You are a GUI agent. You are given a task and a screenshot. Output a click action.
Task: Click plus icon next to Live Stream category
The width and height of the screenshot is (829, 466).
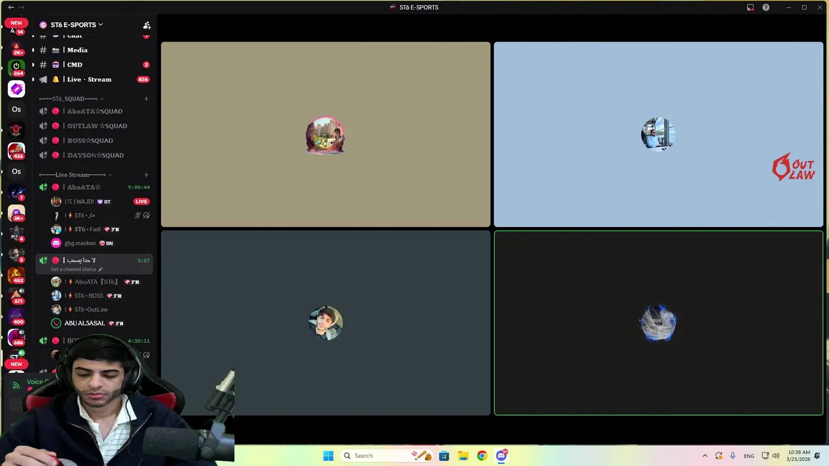146,175
